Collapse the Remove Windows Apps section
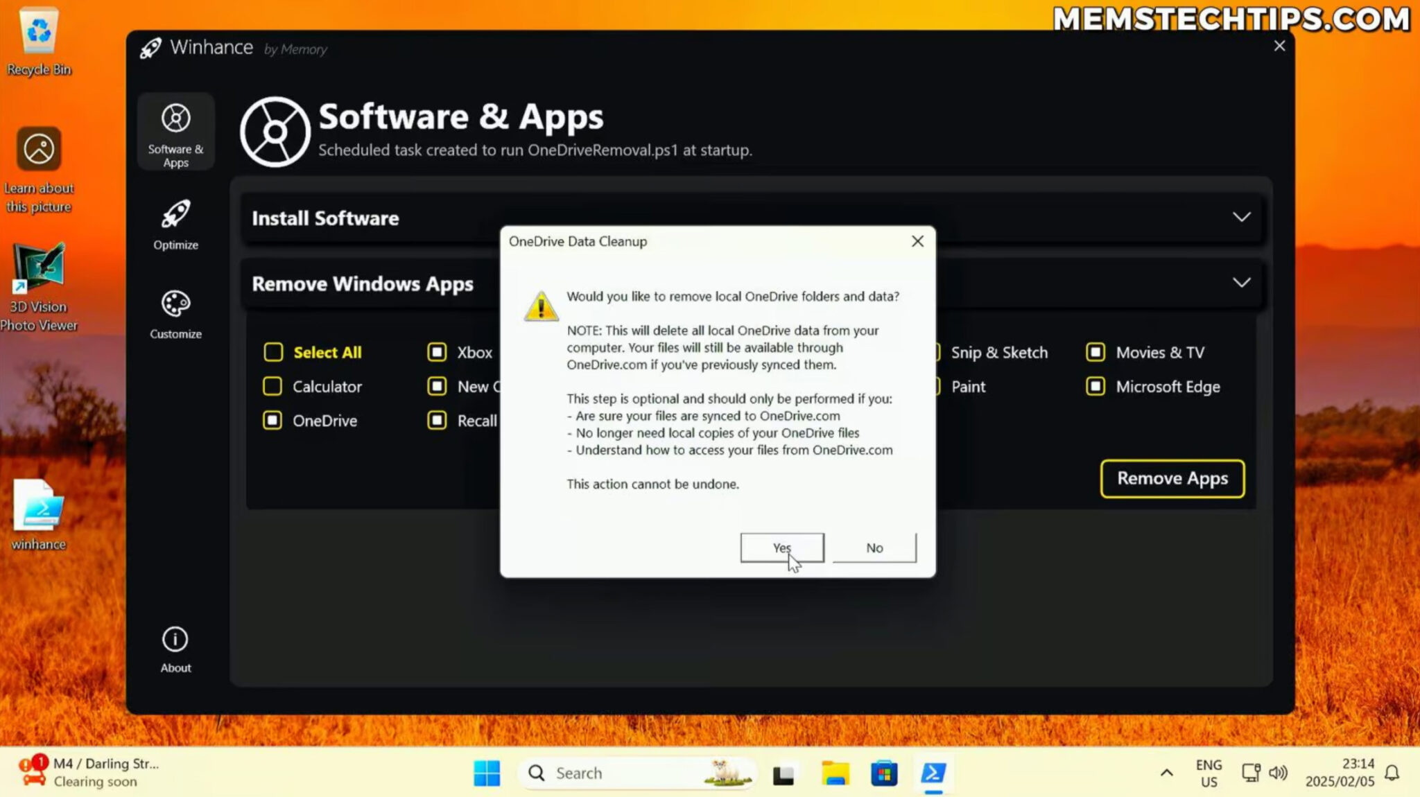The image size is (1420, 797). coord(1241,282)
